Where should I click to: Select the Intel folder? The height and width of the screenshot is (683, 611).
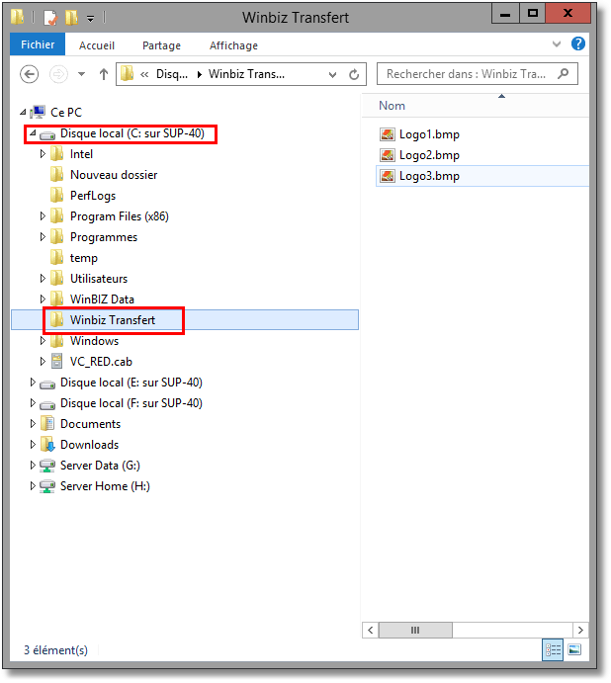pos(81,154)
